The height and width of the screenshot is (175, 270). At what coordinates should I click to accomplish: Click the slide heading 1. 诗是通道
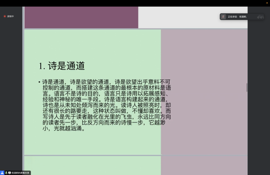[x=62, y=66]
